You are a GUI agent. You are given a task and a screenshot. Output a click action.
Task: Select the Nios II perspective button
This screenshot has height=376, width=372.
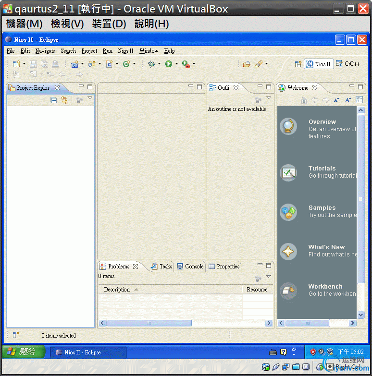click(x=319, y=64)
